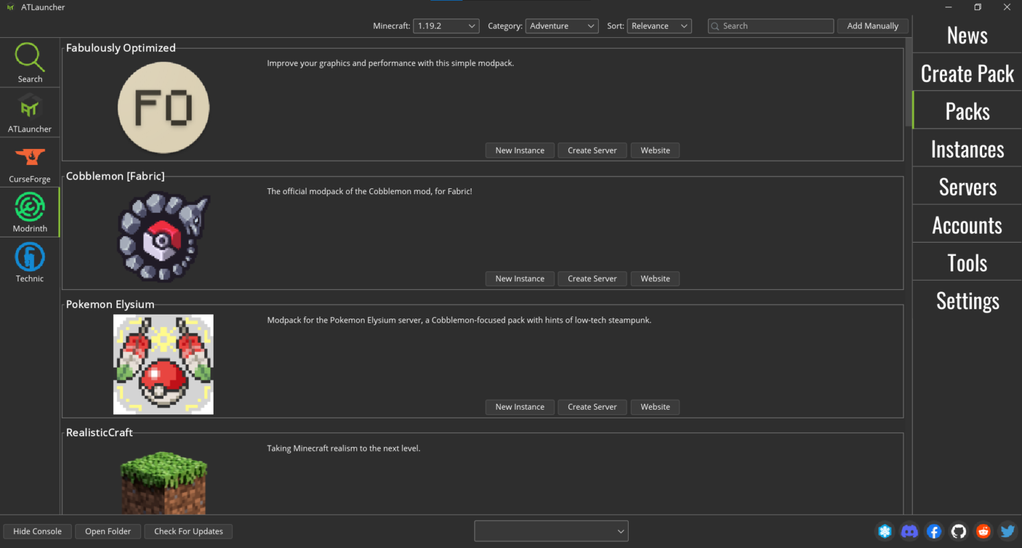Open the Twitter icon at bottom right
This screenshot has height=548, width=1022.
(x=1007, y=531)
